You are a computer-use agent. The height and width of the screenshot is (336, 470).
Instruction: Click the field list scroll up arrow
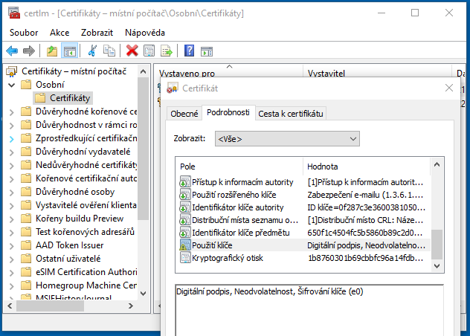tap(437, 164)
